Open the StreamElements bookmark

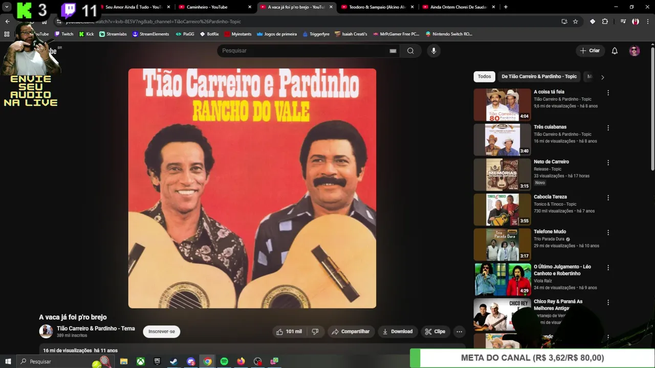[150, 34]
